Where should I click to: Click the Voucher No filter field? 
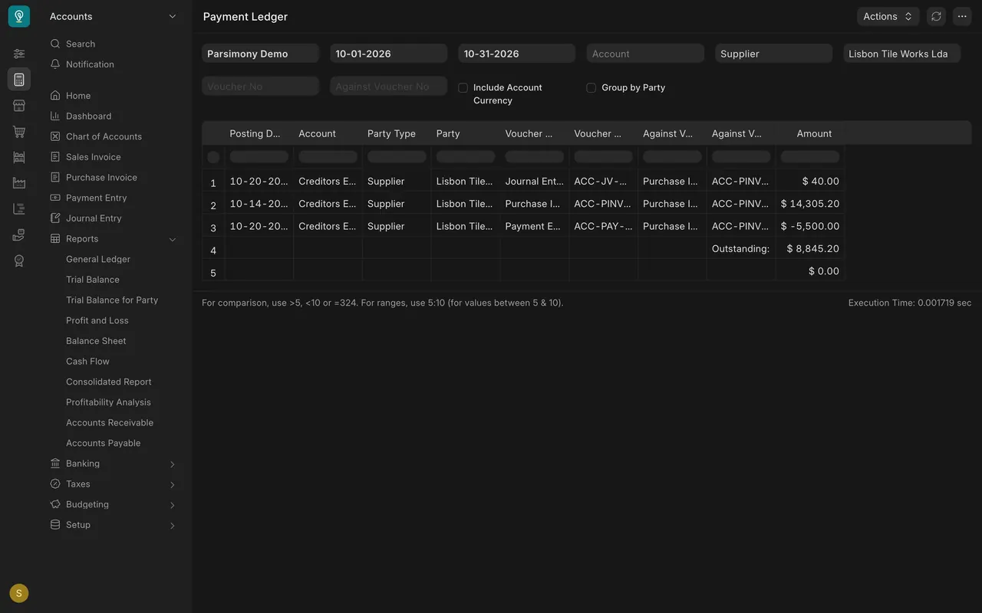pos(260,87)
